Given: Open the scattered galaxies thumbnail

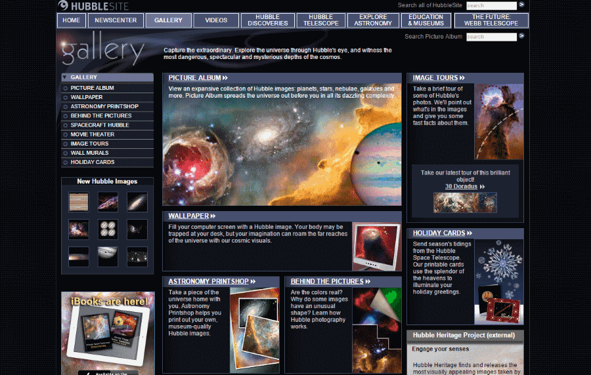Looking at the screenshot, I should [137, 256].
